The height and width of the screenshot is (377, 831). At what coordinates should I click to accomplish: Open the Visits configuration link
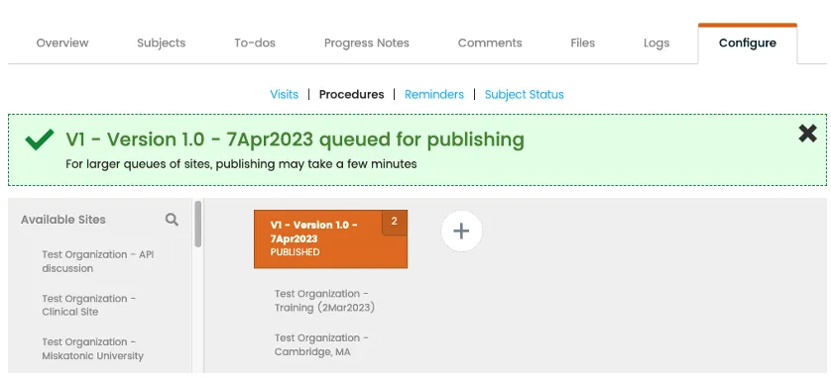coord(284,94)
